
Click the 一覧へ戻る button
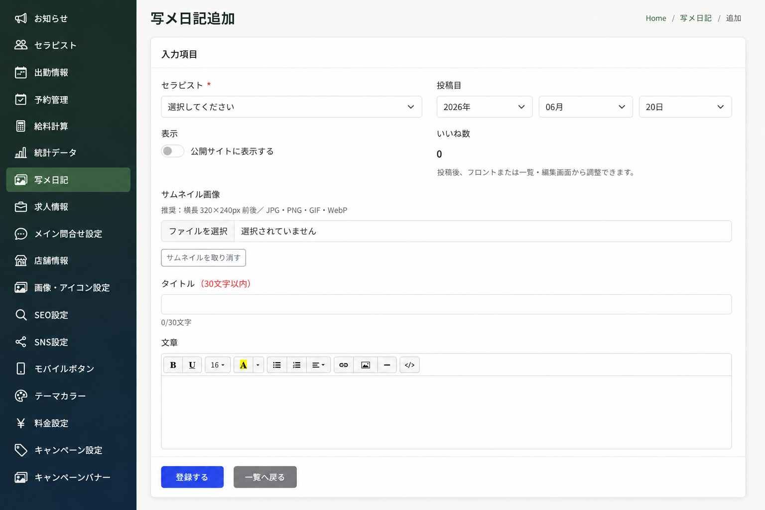(x=265, y=477)
